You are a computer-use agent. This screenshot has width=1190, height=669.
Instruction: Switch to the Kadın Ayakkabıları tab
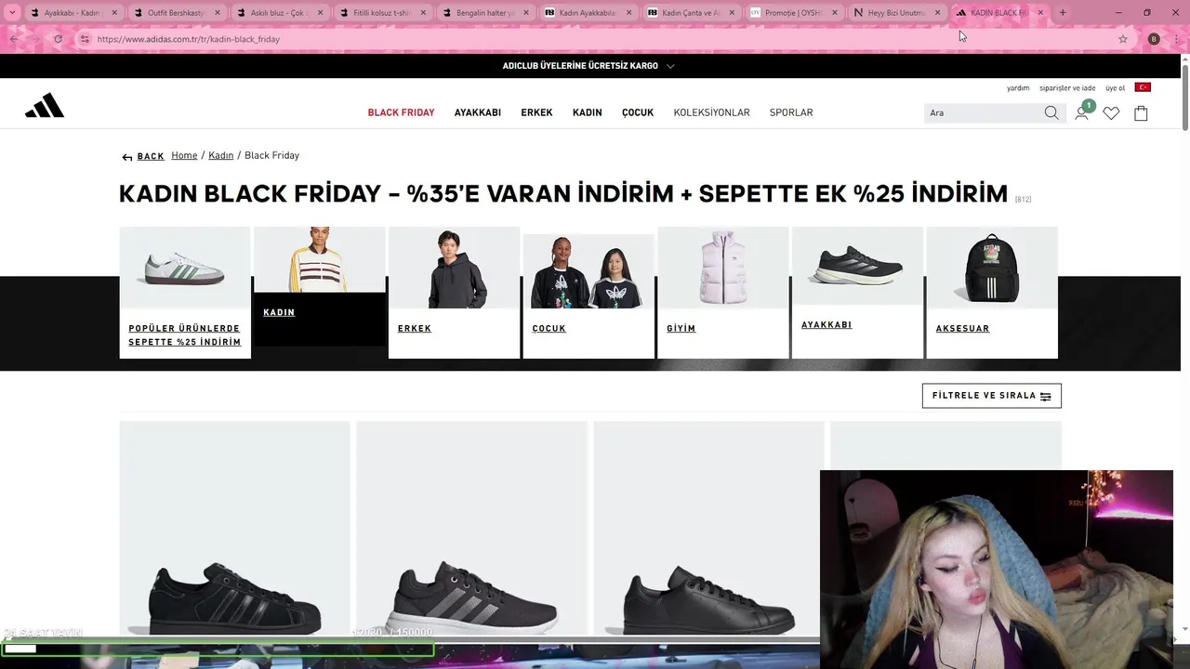[588, 13]
